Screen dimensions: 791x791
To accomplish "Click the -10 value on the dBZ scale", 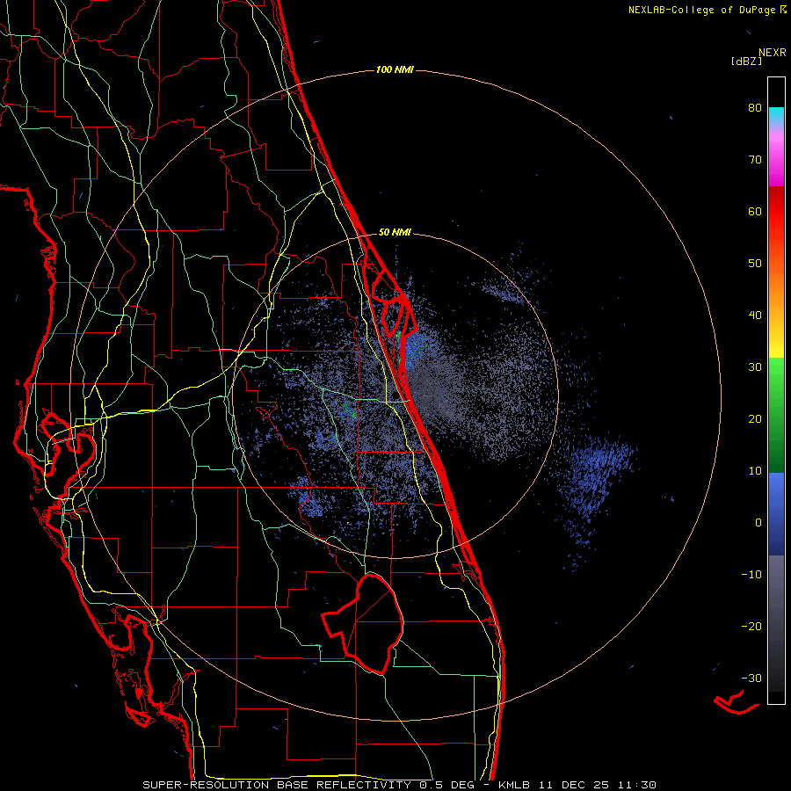I will [x=751, y=575].
